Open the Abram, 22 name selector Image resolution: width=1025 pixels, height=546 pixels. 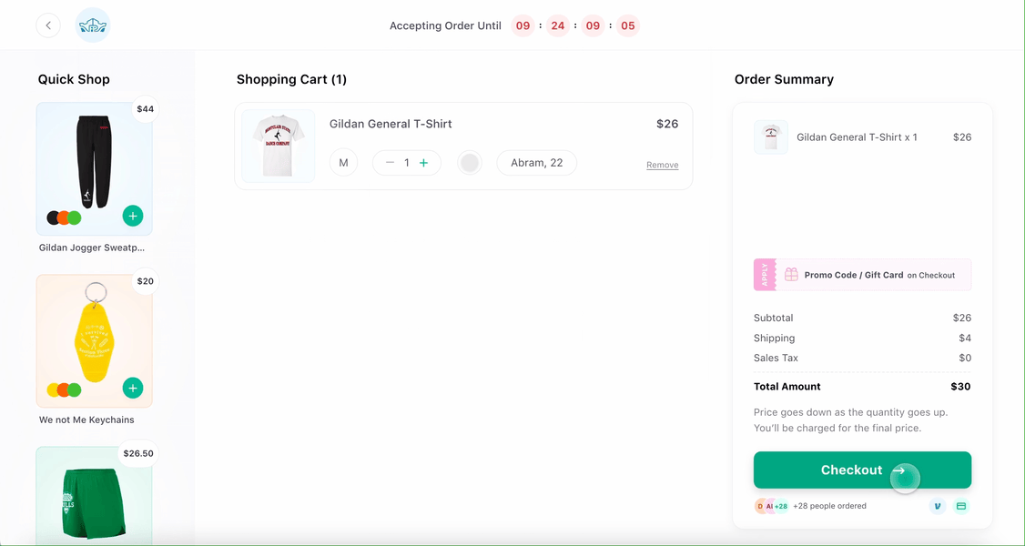(536, 162)
